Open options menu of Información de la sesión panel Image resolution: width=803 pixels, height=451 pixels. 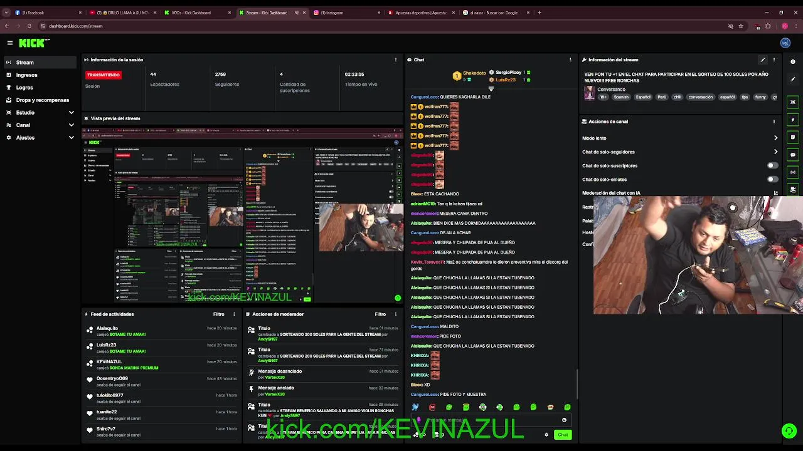[x=396, y=60]
